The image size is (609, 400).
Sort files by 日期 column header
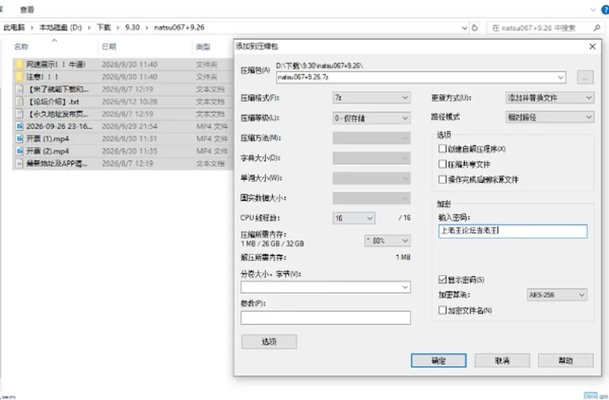tap(109, 46)
